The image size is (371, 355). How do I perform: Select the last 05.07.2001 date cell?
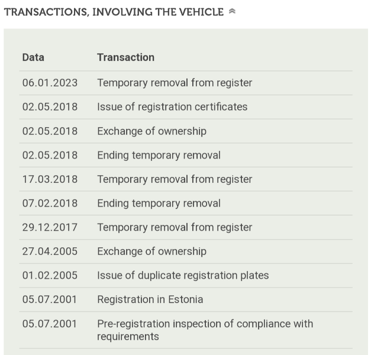50,324
